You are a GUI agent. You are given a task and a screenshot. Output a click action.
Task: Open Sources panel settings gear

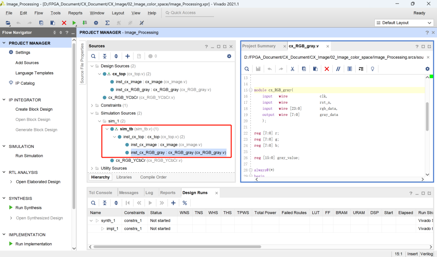pos(229,56)
